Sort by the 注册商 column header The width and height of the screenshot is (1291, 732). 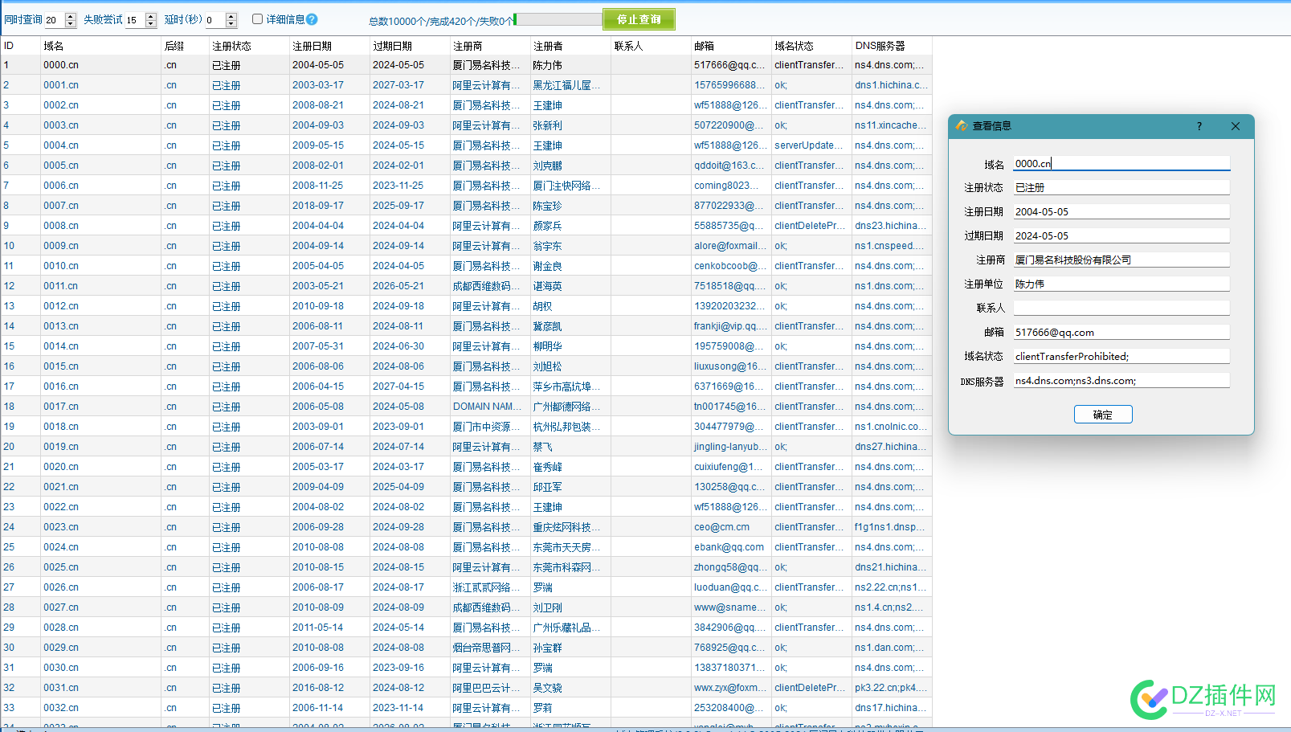click(x=490, y=46)
